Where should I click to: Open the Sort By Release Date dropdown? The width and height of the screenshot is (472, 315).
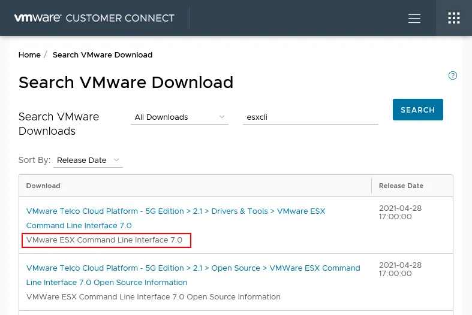[x=88, y=160]
